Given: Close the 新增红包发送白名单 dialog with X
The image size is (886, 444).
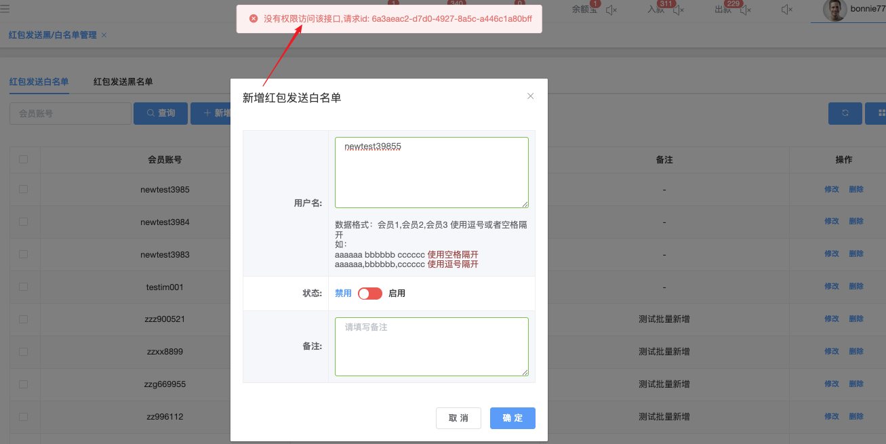Looking at the screenshot, I should tap(530, 96).
